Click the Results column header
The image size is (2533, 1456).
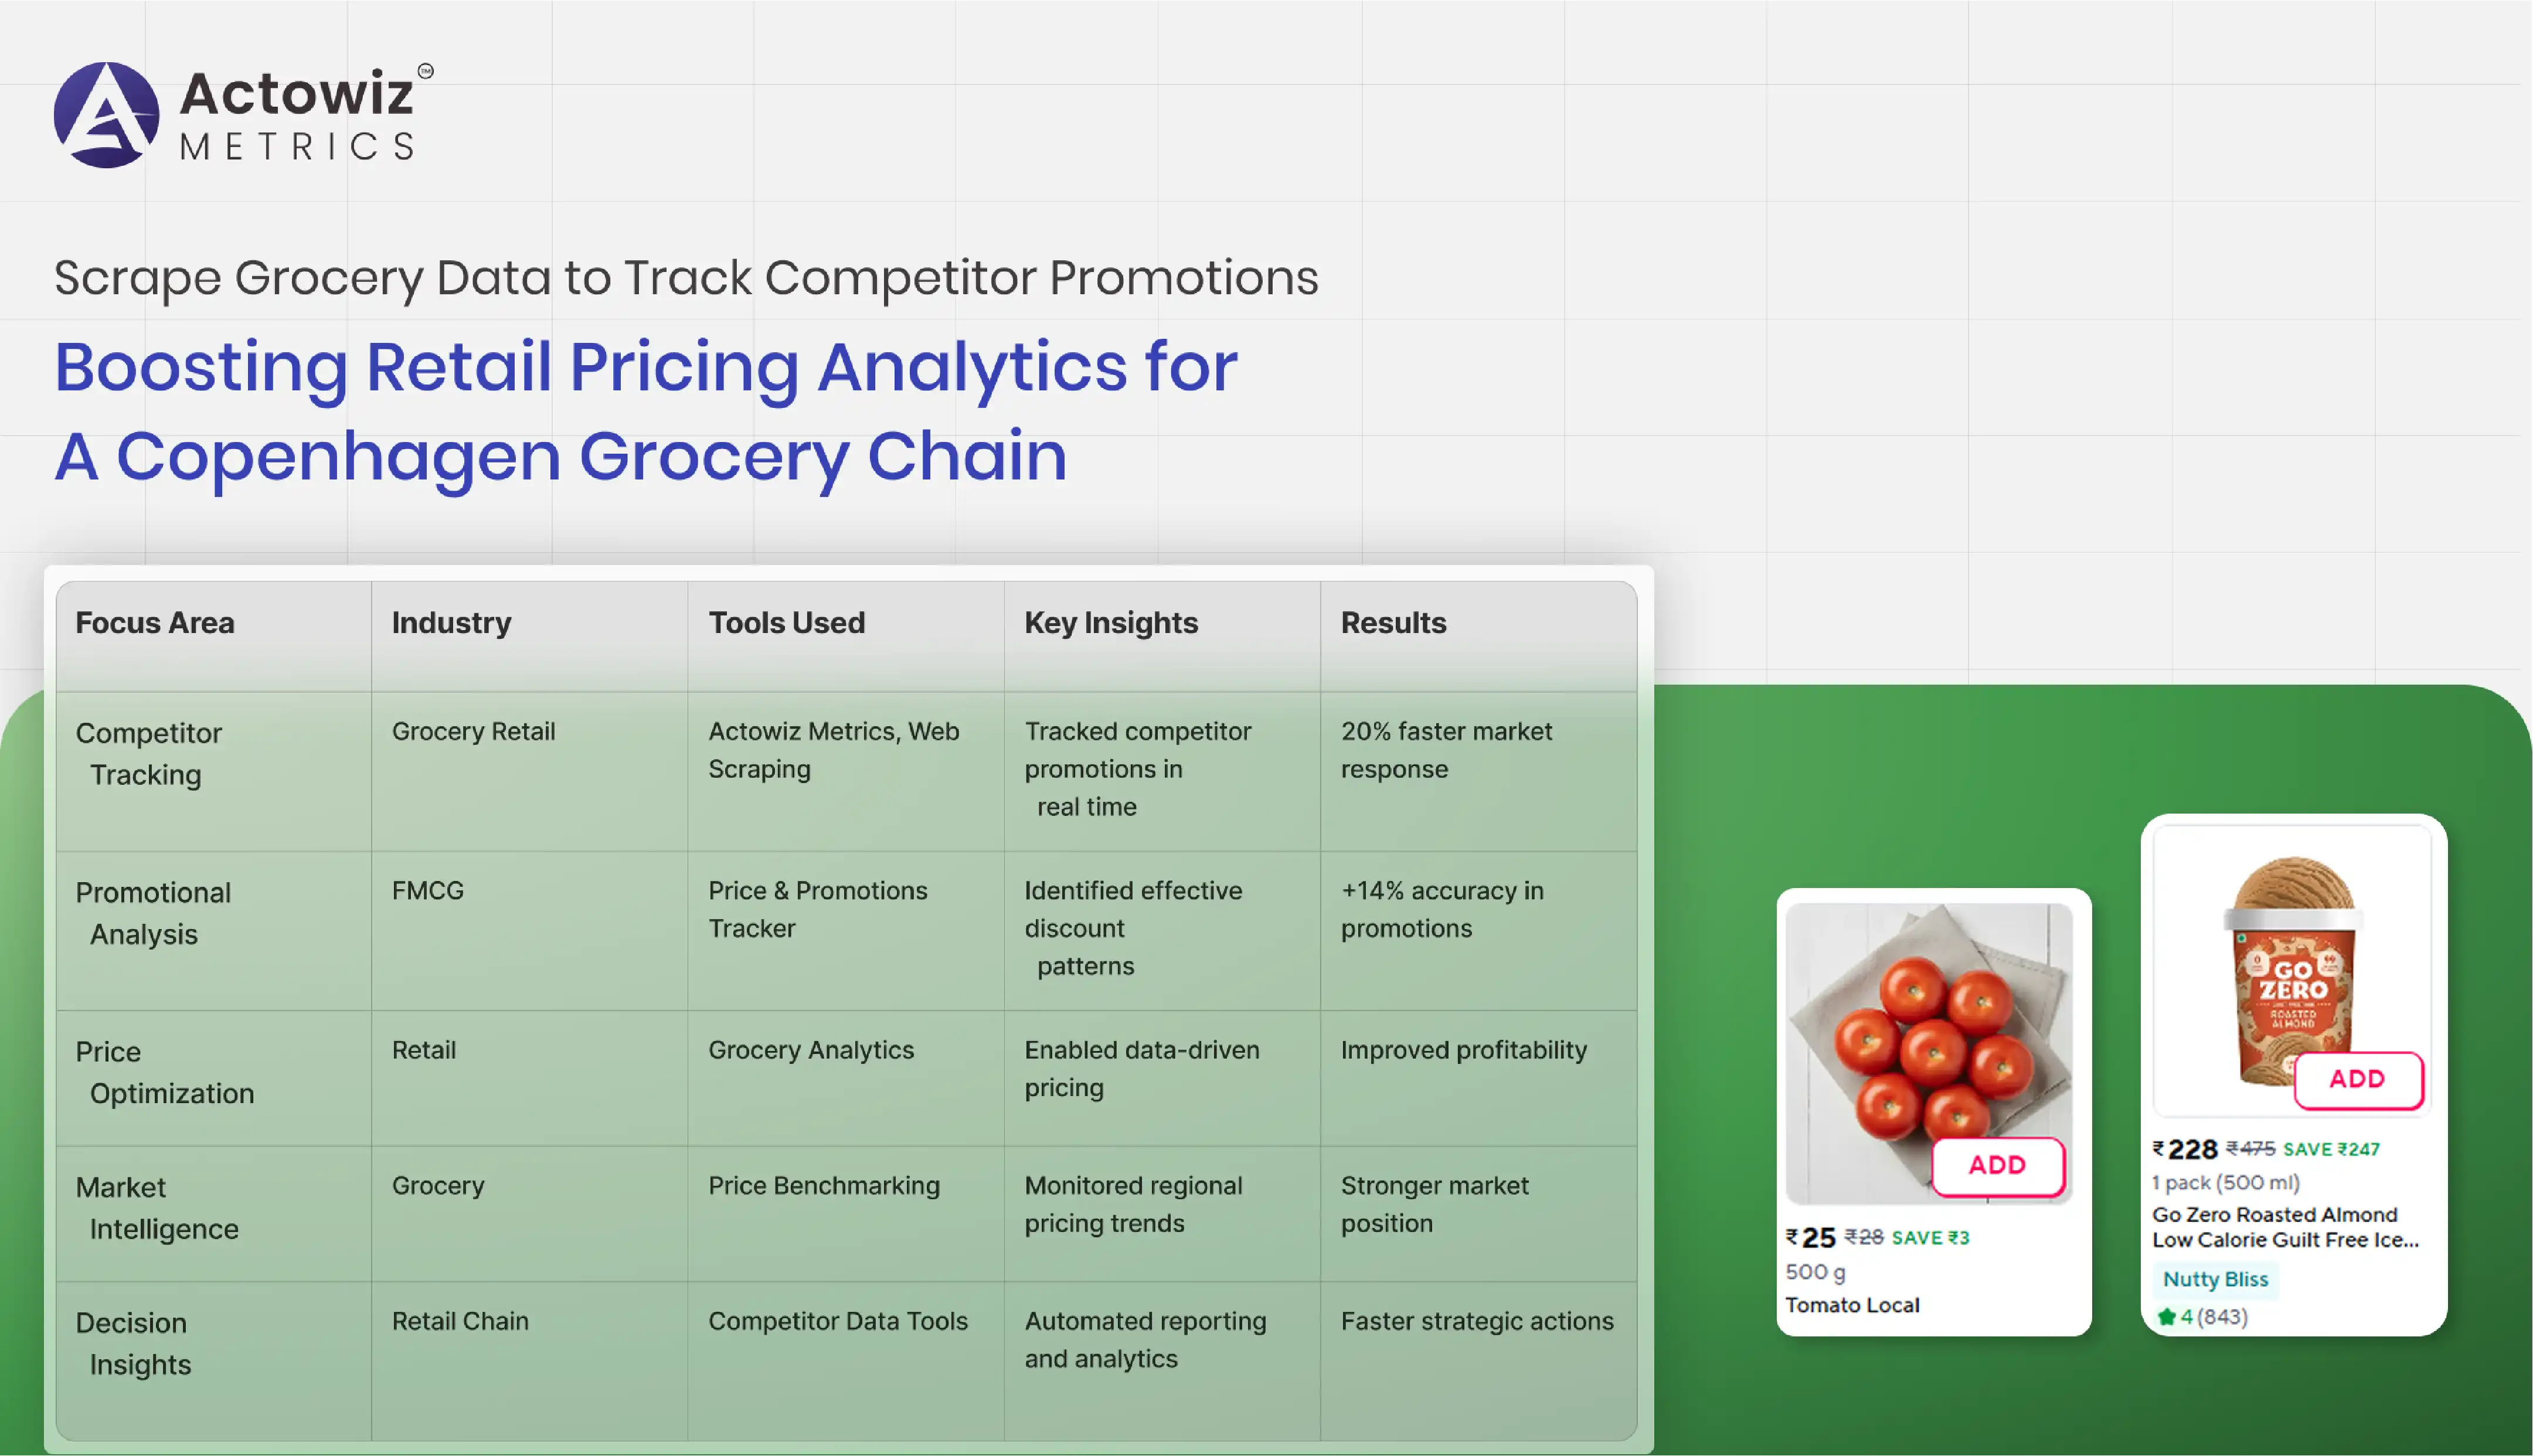pos(1393,623)
